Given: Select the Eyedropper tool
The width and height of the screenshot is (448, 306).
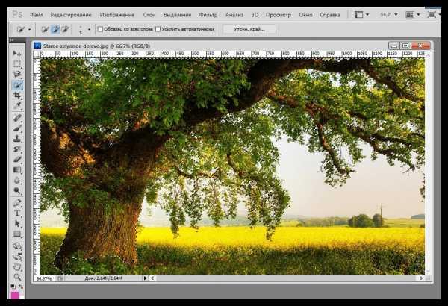Looking at the screenshot, I should pos(17,106).
